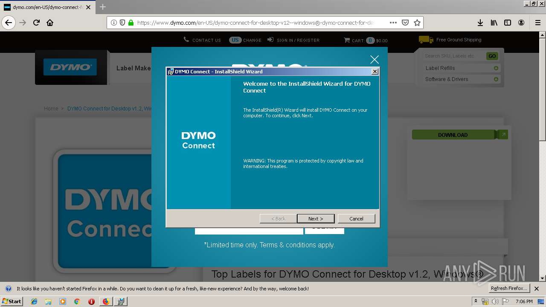The width and height of the screenshot is (546, 307).
Task: Open a new browser tab
Action: pyautogui.click(x=103, y=7)
